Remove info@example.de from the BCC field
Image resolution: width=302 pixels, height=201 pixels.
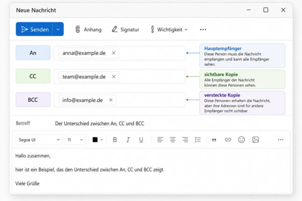(x=111, y=100)
